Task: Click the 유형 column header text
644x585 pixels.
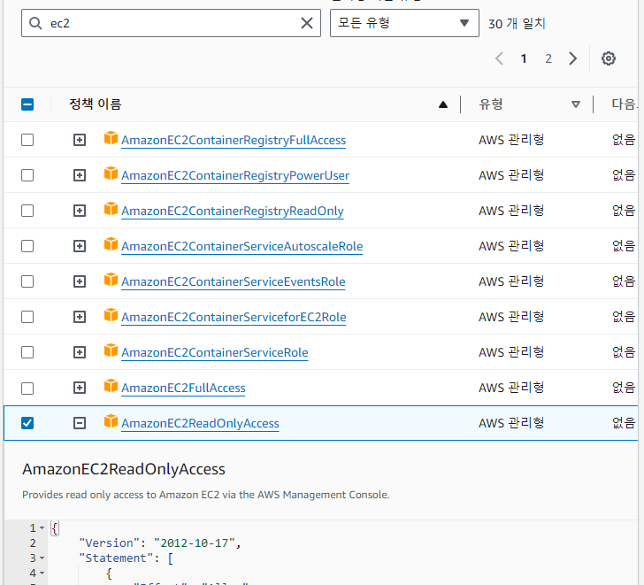Action: [490, 104]
